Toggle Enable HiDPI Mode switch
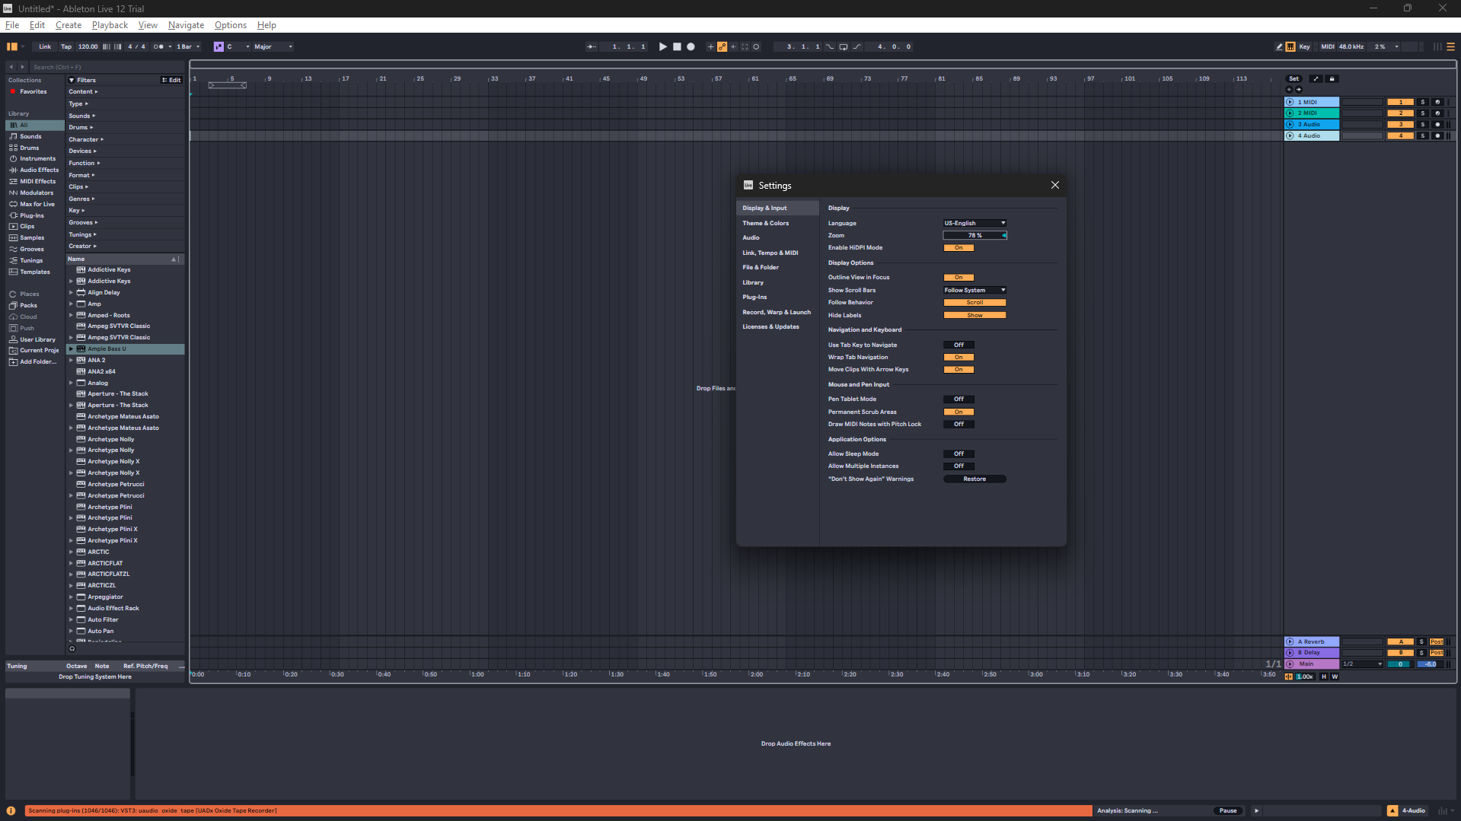This screenshot has width=1461, height=821. pyautogui.click(x=959, y=248)
